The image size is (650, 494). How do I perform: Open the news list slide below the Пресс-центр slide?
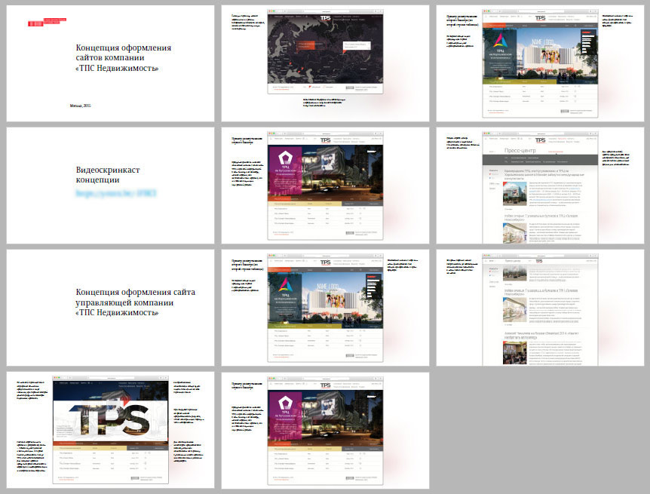539,307
